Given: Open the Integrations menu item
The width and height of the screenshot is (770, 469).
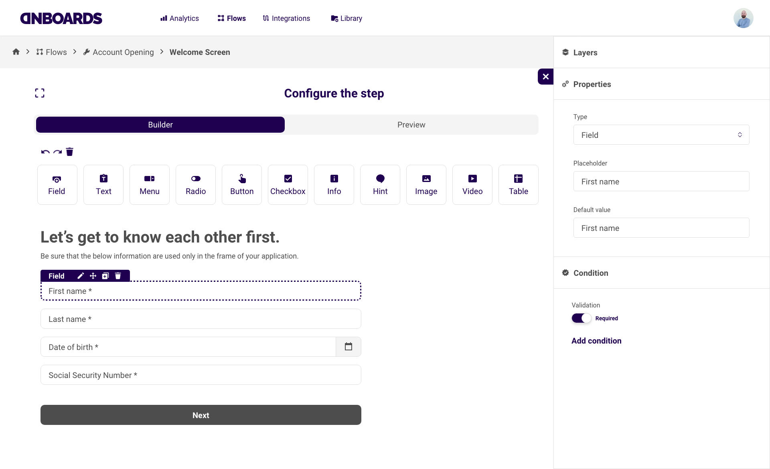Looking at the screenshot, I should 286,18.
